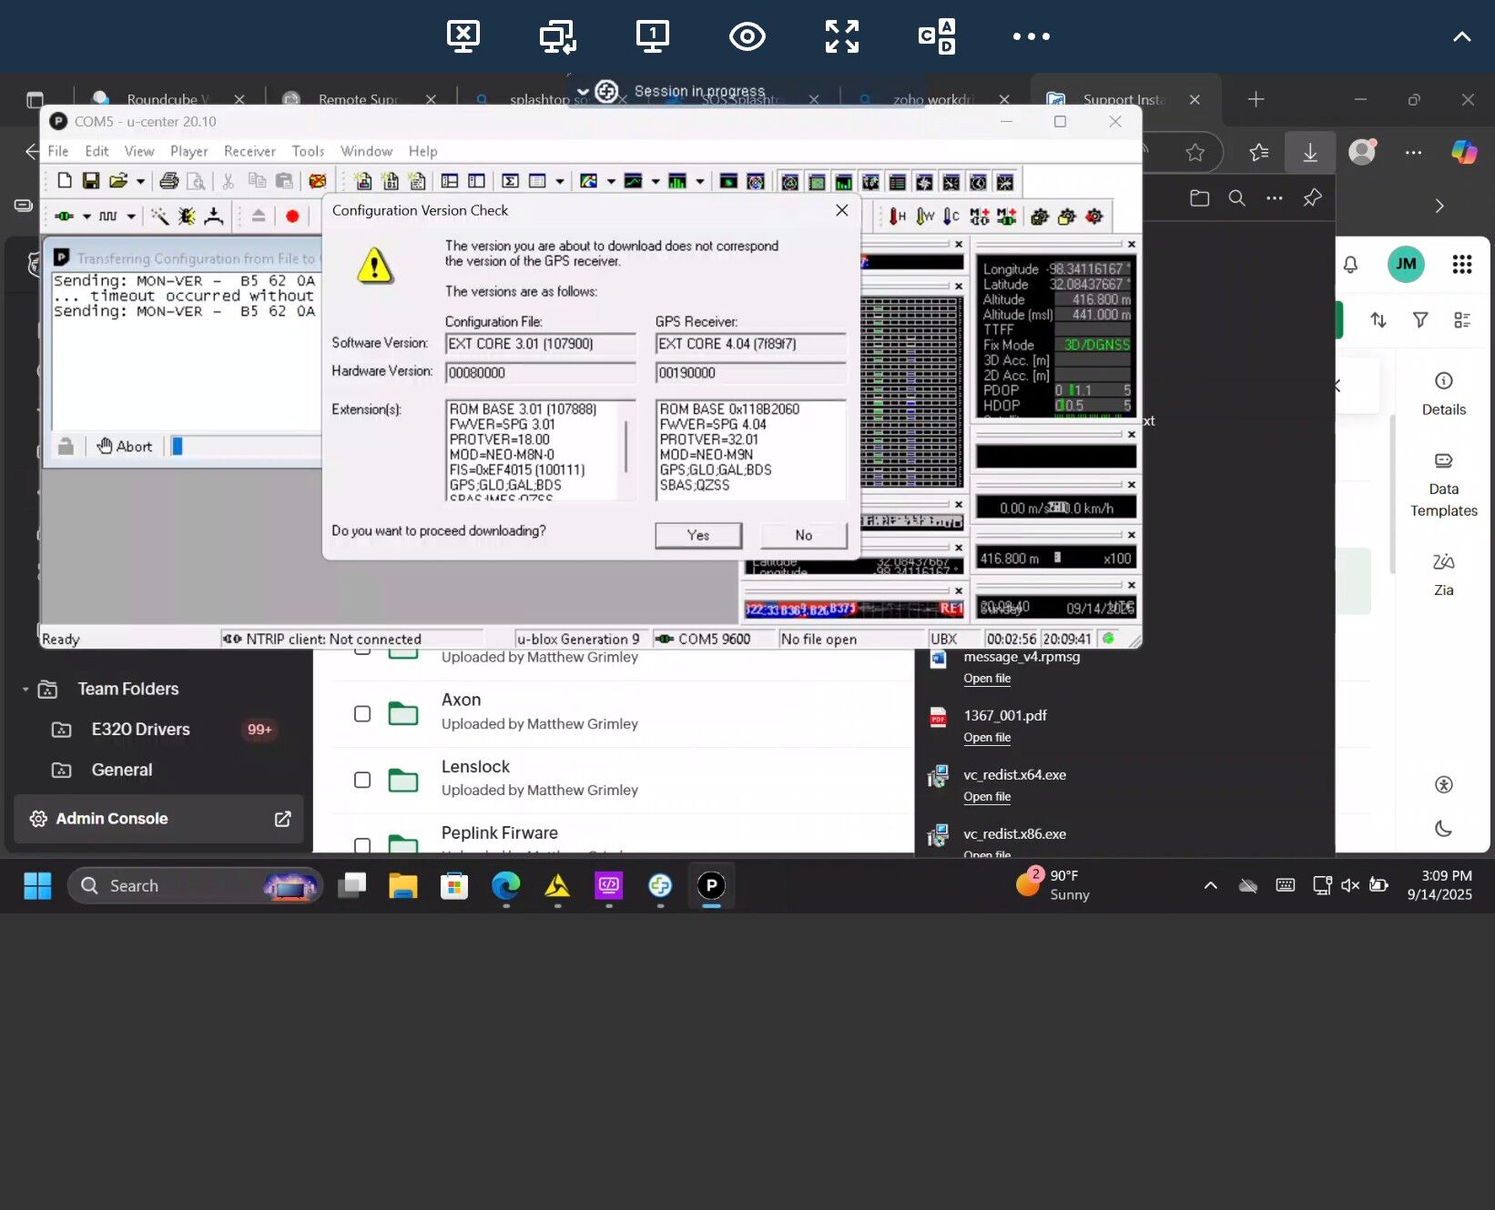This screenshot has width=1495, height=1210.
Task: Collapse the remote session toolbar chevron
Action: click(x=1461, y=36)
